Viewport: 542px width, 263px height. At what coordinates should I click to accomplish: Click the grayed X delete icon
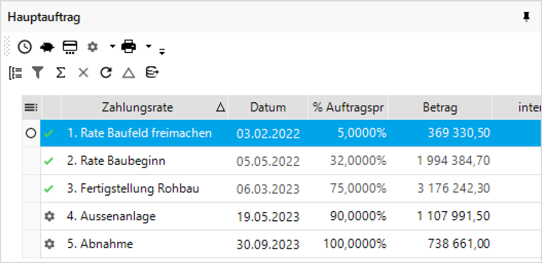coord(83,72)
